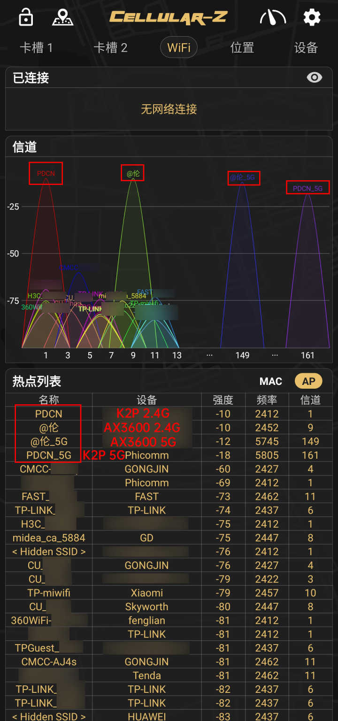Screen dimensions: 338x721
Task: Select the @伦 hotspot name in the list
Action: pos(49,428)
